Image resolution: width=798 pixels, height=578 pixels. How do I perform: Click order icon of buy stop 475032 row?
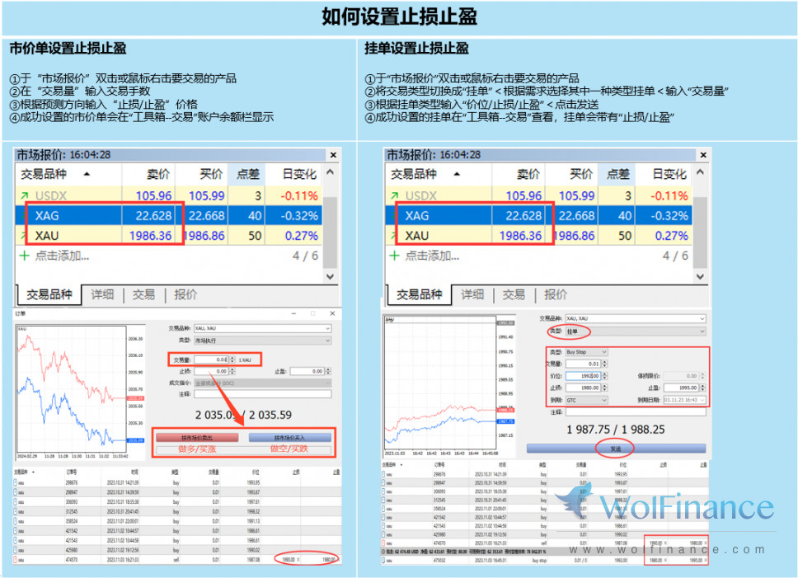[383, 560]
